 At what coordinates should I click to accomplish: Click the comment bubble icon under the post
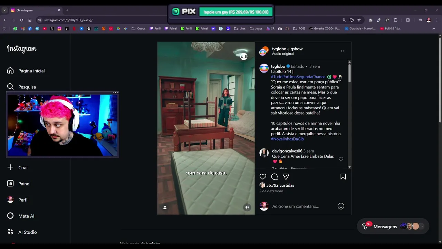click(x=275, y=177)
